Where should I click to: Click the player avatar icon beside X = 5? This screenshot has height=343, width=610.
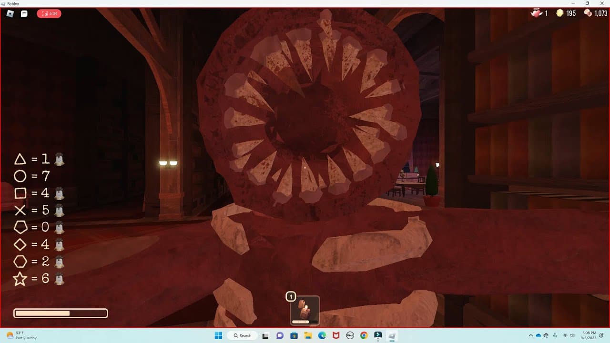click(59, 211)
